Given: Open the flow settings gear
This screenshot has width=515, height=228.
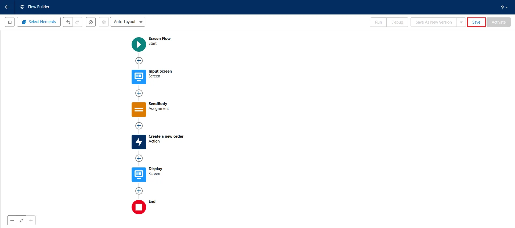Looking at the screenshot, I should click(x=104, y=22).
